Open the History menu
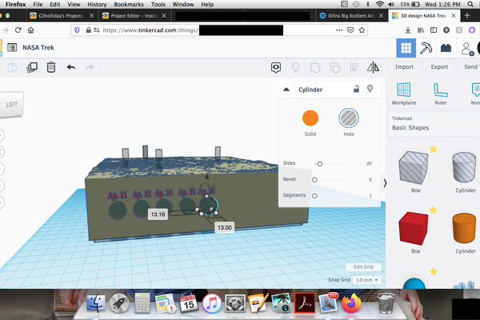This screenshot has width=480, height=320. (97, 4)
